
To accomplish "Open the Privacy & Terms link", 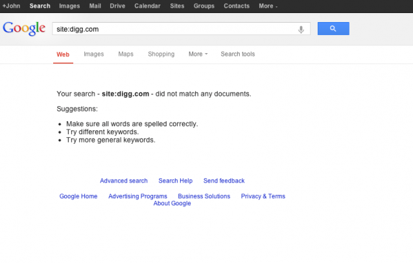I will [x=263, y=196].
